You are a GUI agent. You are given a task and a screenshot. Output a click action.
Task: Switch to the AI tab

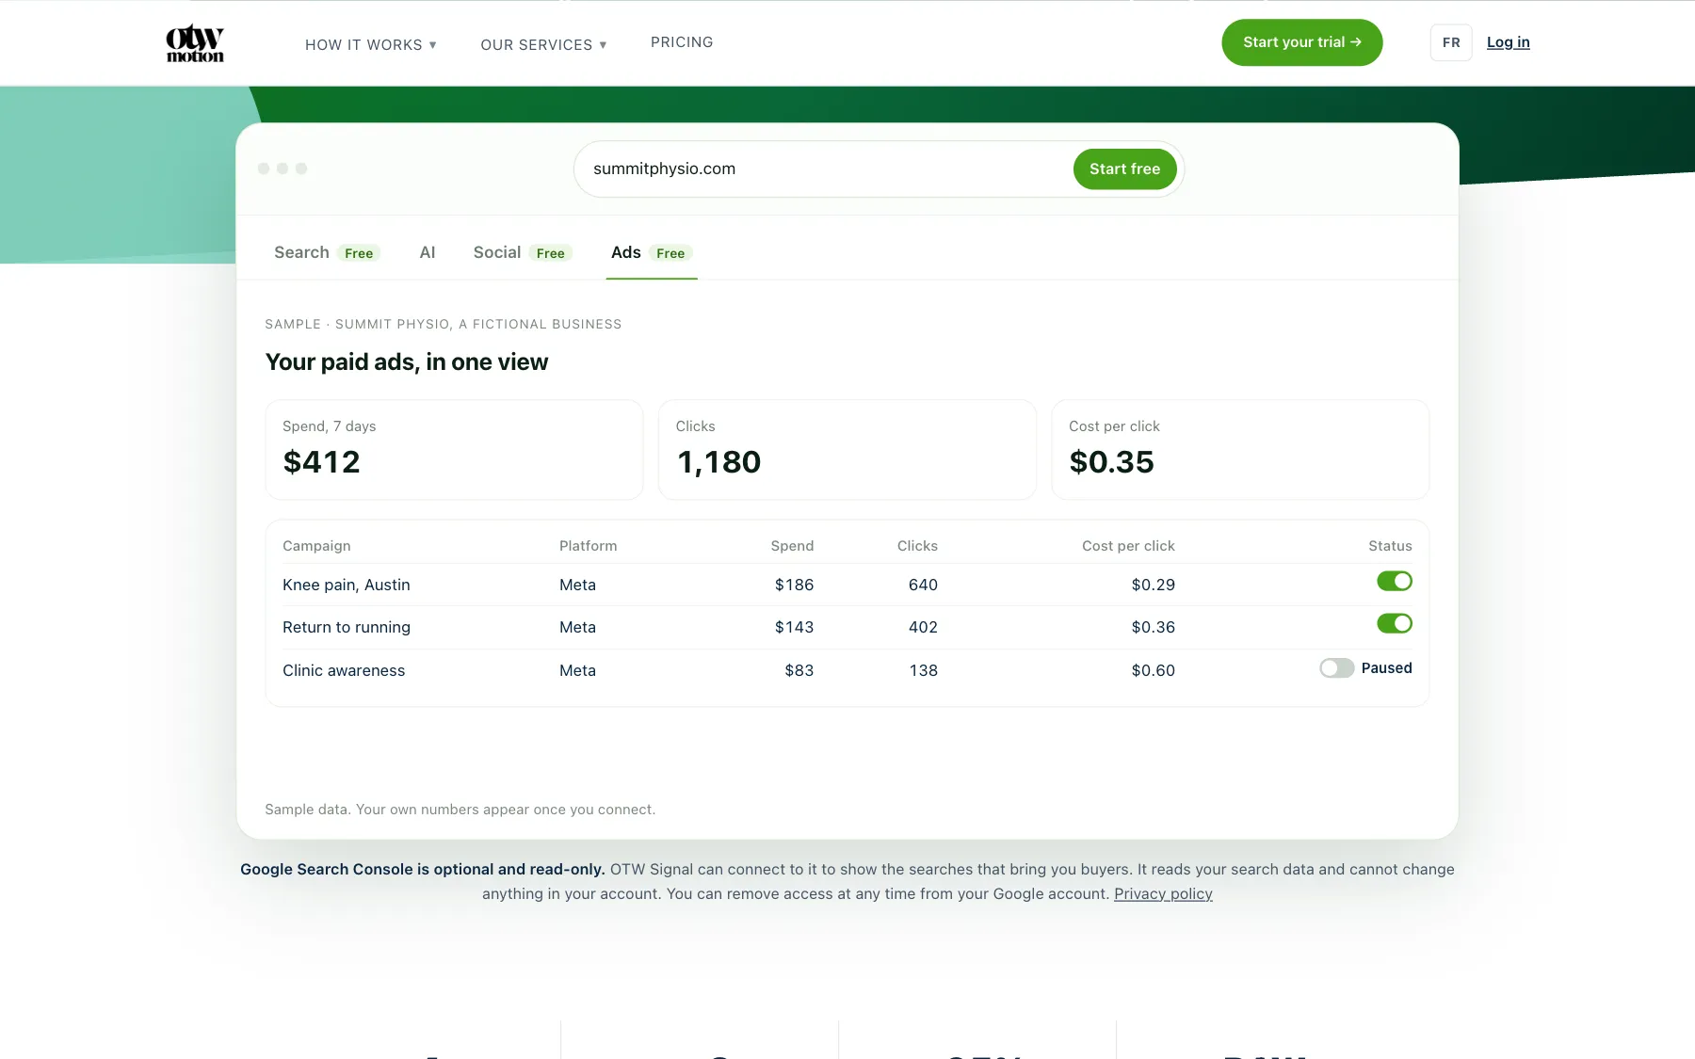click(x=427, y=252)
